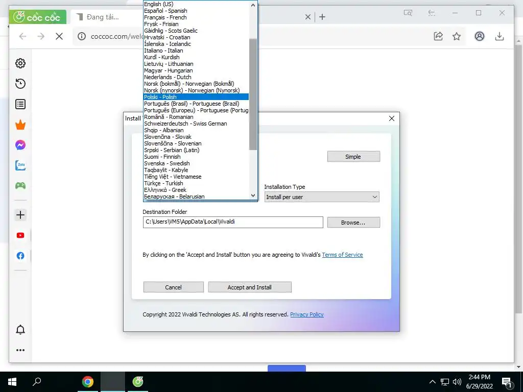
Task: Open the downloads icon in toolbar
Action: point(500,36)
